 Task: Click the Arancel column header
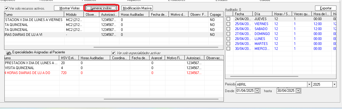(157, 58)
